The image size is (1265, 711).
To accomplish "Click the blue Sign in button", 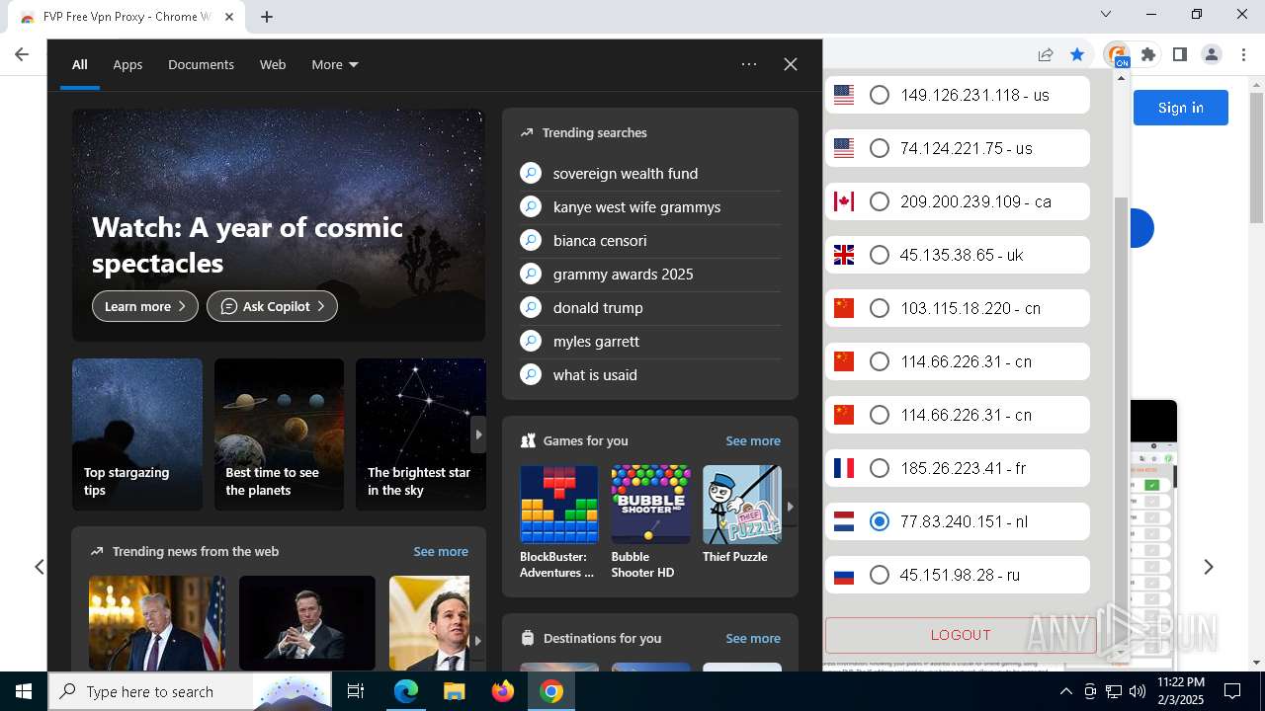I will pyautogui.click(x=1180, y=108).
